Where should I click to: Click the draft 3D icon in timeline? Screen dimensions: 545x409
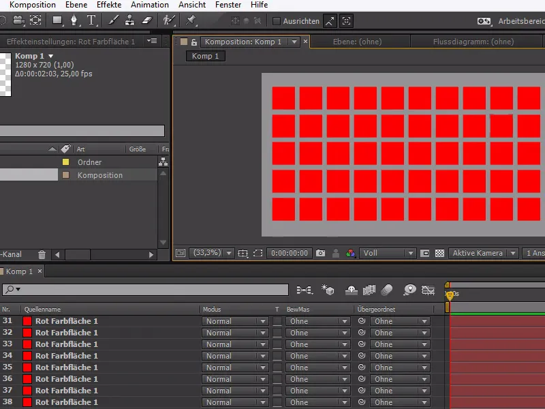[x=328, y=290]
